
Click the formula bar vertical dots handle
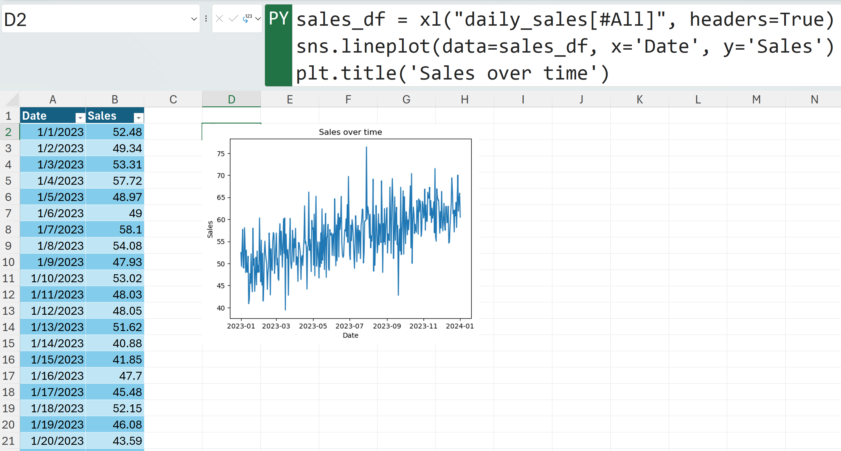[x=206, y=19]
